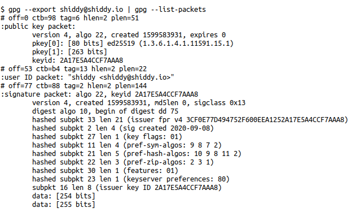Screen dimensions: 356x212
Task: Click the --list-packets option text
Action: tap(178, 10)
